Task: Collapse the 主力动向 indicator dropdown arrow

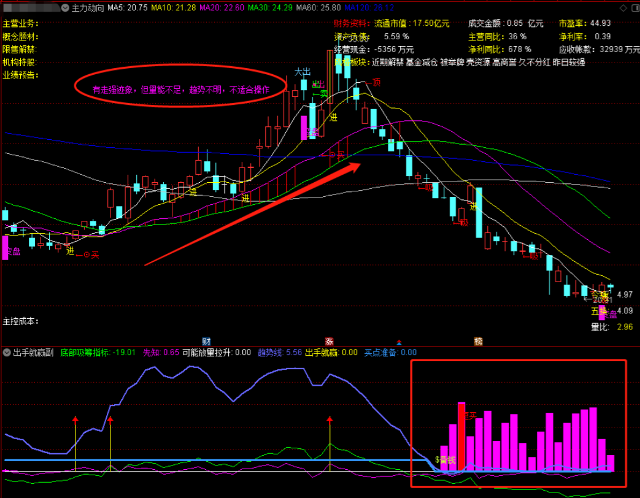Action: 66,8
